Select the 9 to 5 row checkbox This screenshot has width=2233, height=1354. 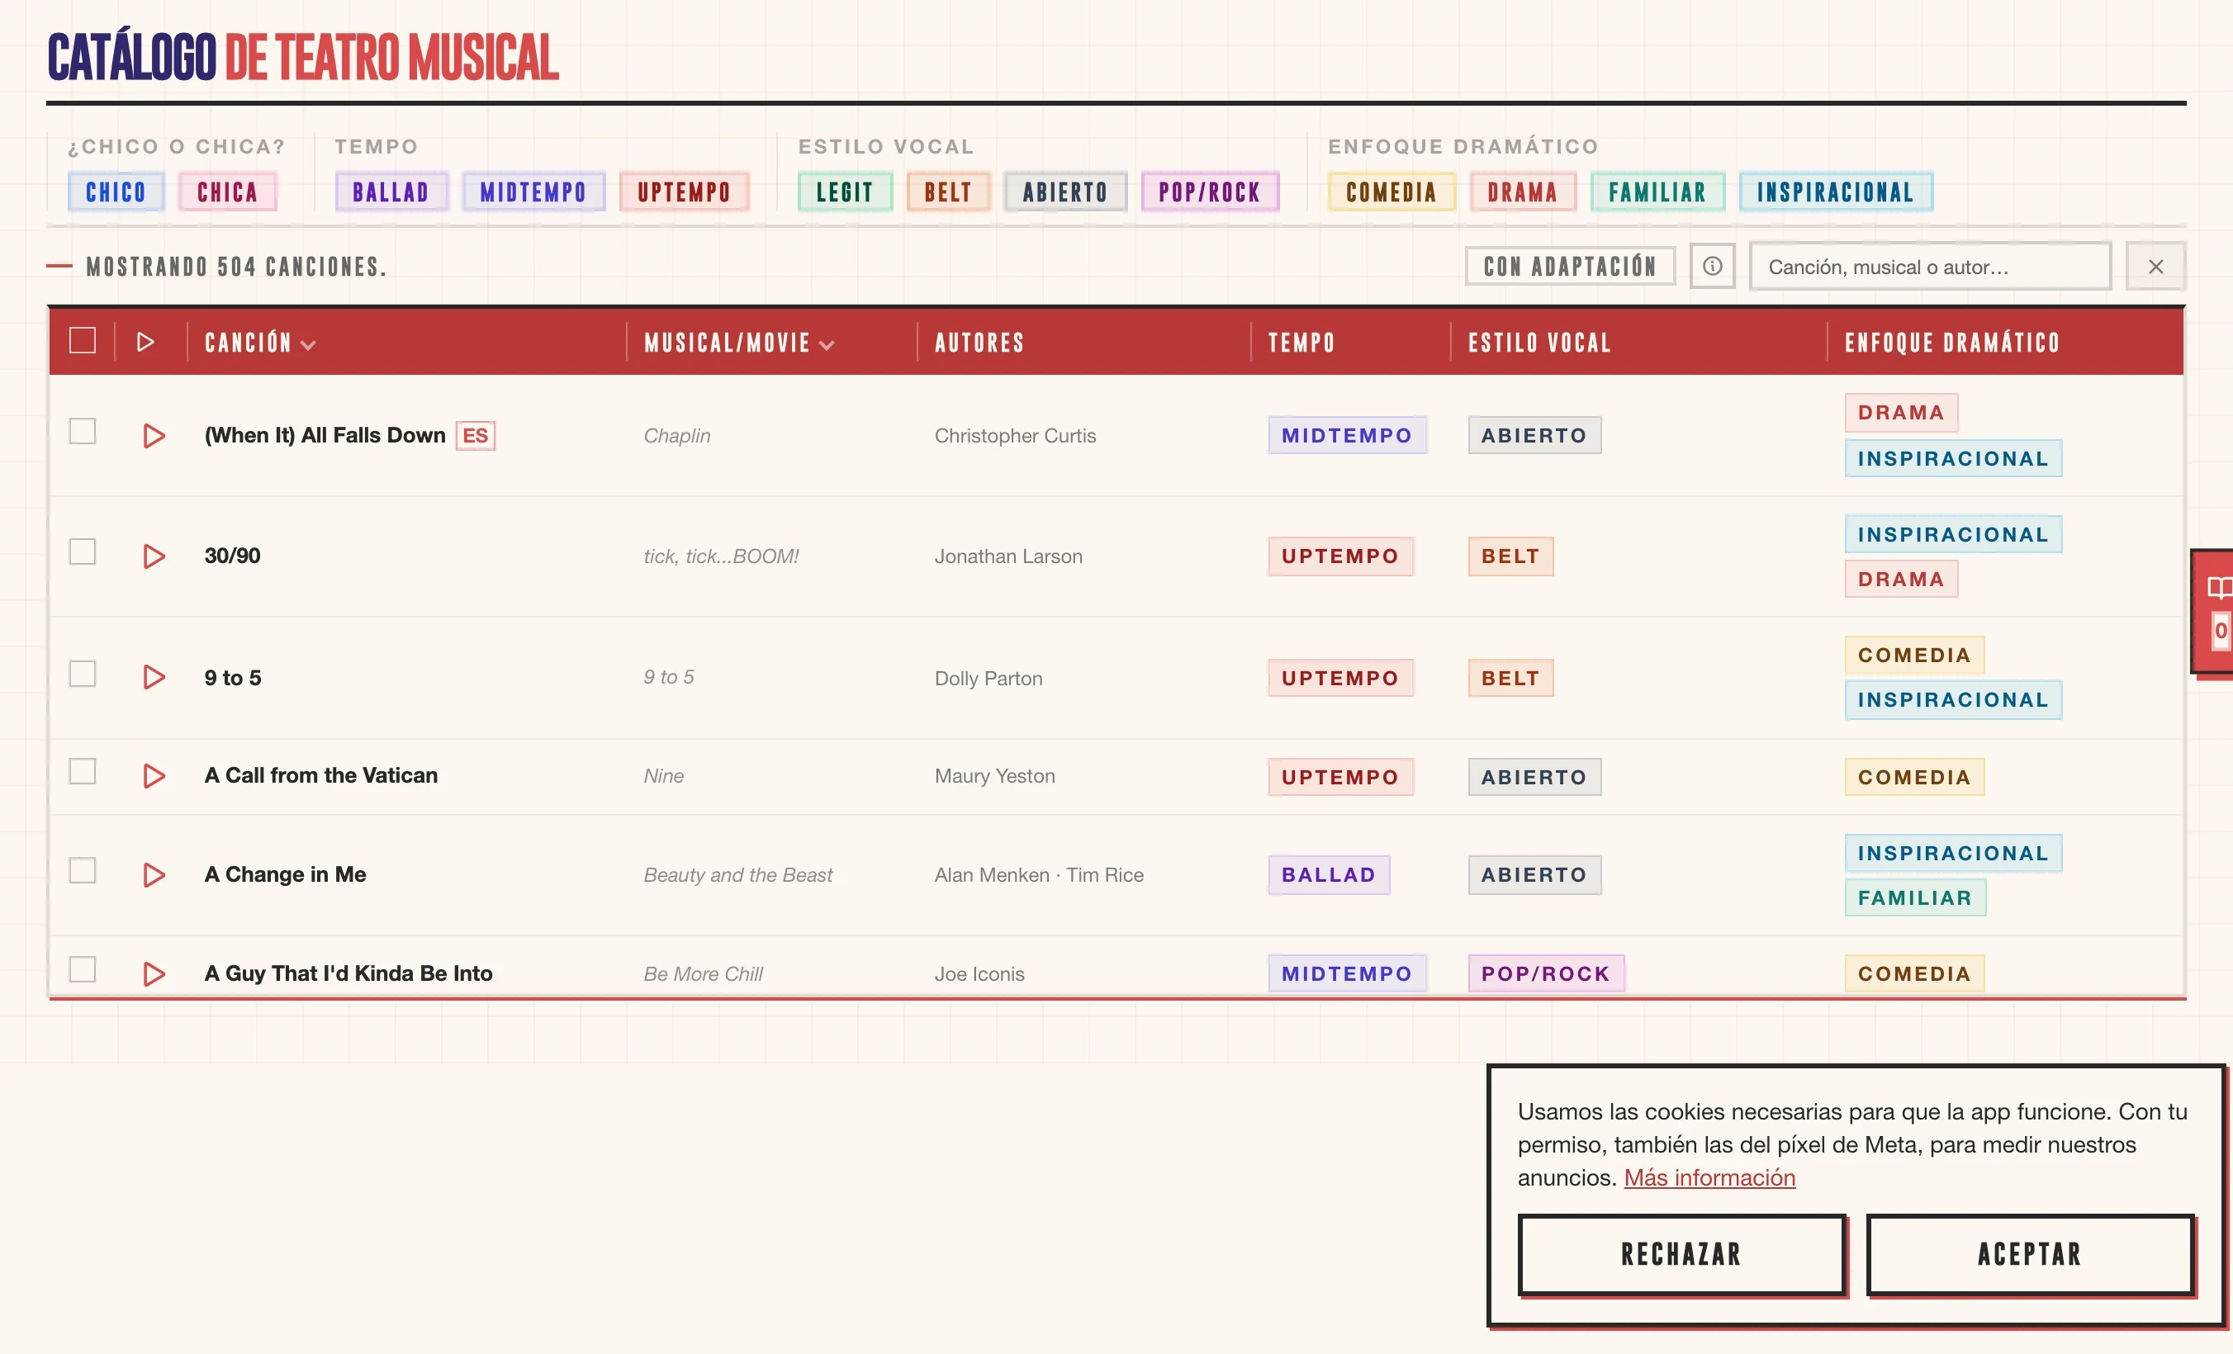click(83, 675)
